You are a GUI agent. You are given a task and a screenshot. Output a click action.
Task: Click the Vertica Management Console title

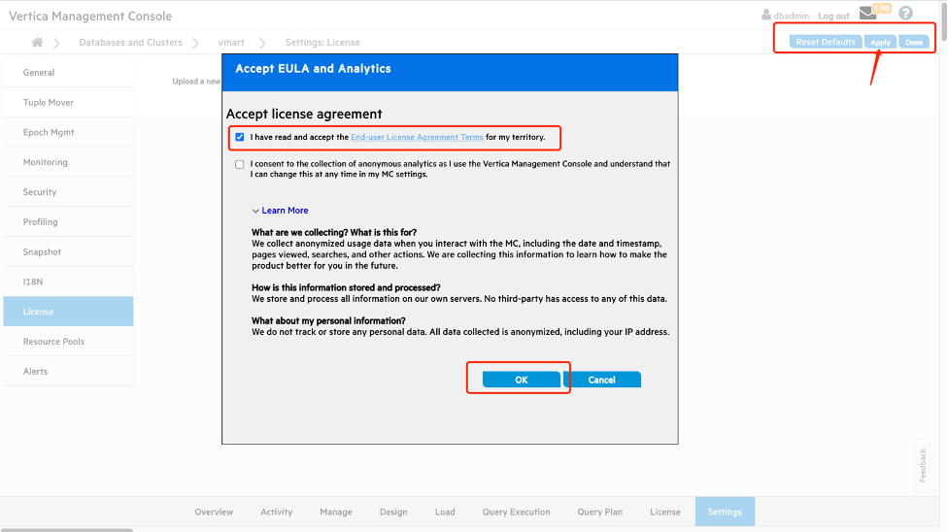pos(90,16)
